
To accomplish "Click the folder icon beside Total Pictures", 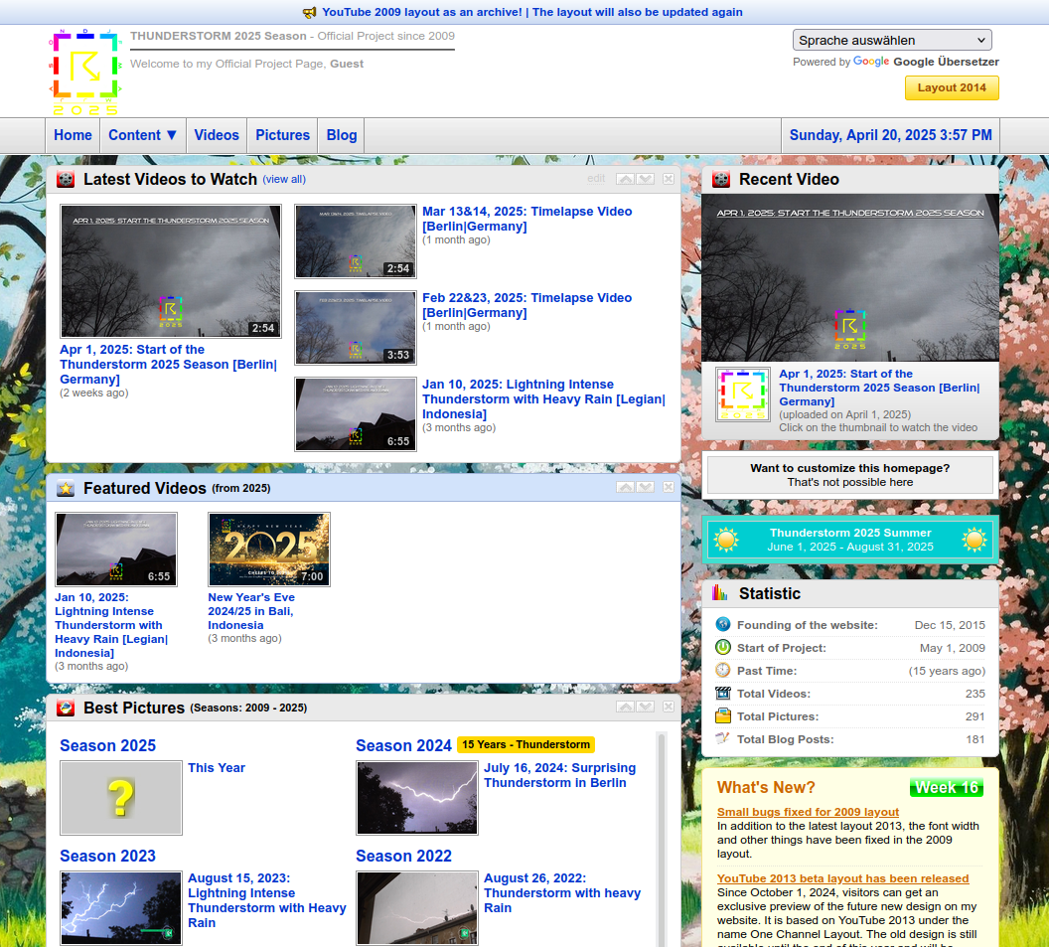I will (723, 716).
